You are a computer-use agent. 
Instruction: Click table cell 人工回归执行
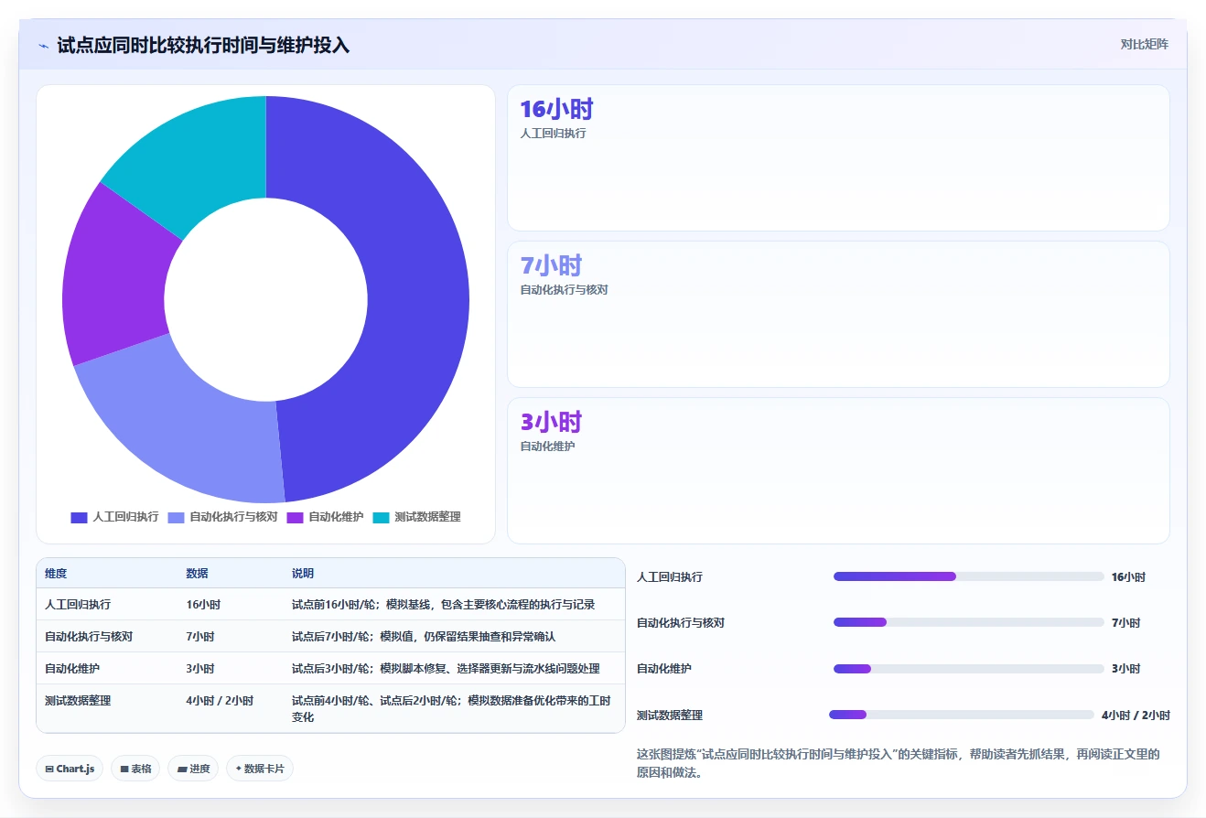pyautogui.click(x=78, y=605)
